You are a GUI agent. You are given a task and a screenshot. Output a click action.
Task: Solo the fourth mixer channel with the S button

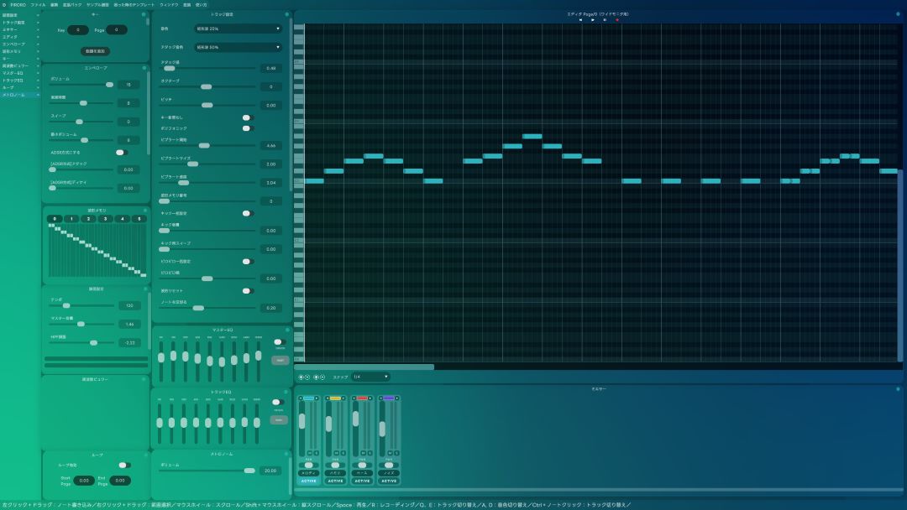(396, 453)
